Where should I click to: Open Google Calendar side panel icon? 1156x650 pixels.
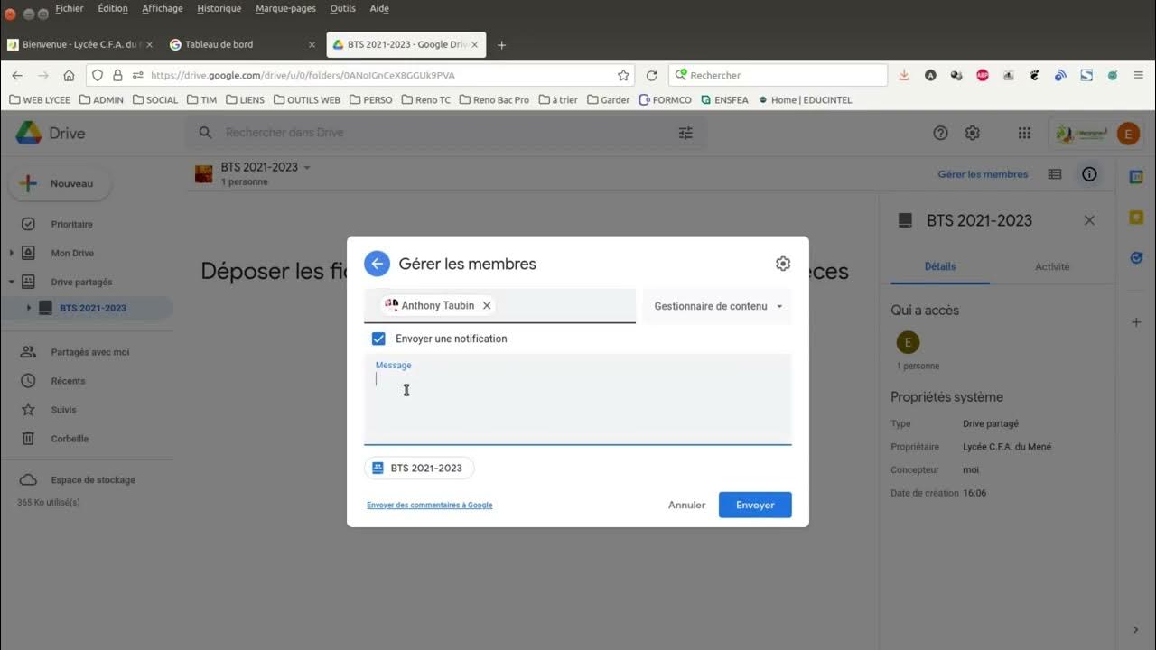[x=1136, y=178]
